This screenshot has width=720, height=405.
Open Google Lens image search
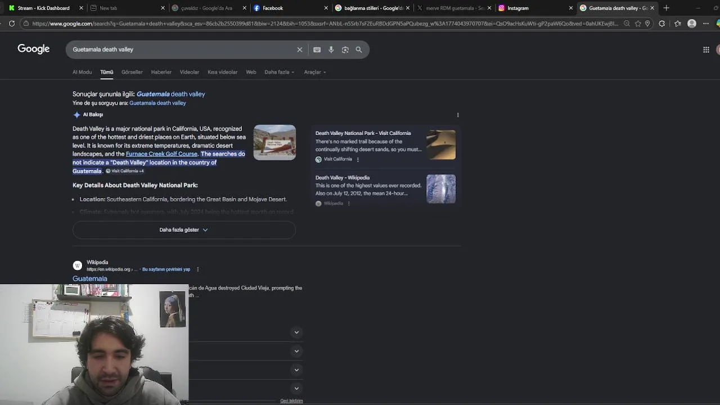pyautogui.click(x=345, y=49)
